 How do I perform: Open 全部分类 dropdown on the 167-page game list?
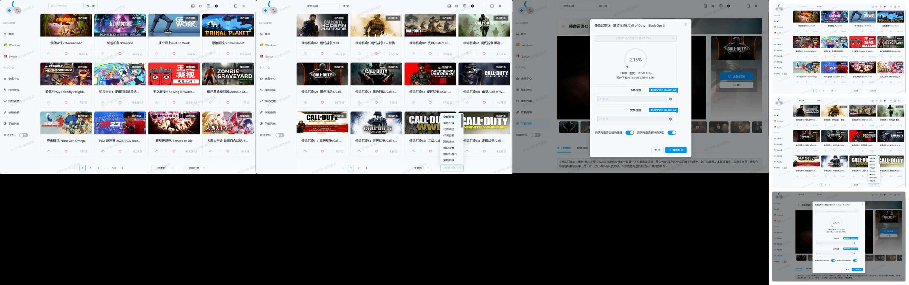coord(196,168)
